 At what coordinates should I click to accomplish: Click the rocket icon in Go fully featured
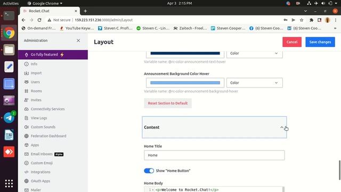tap(26, 55)
